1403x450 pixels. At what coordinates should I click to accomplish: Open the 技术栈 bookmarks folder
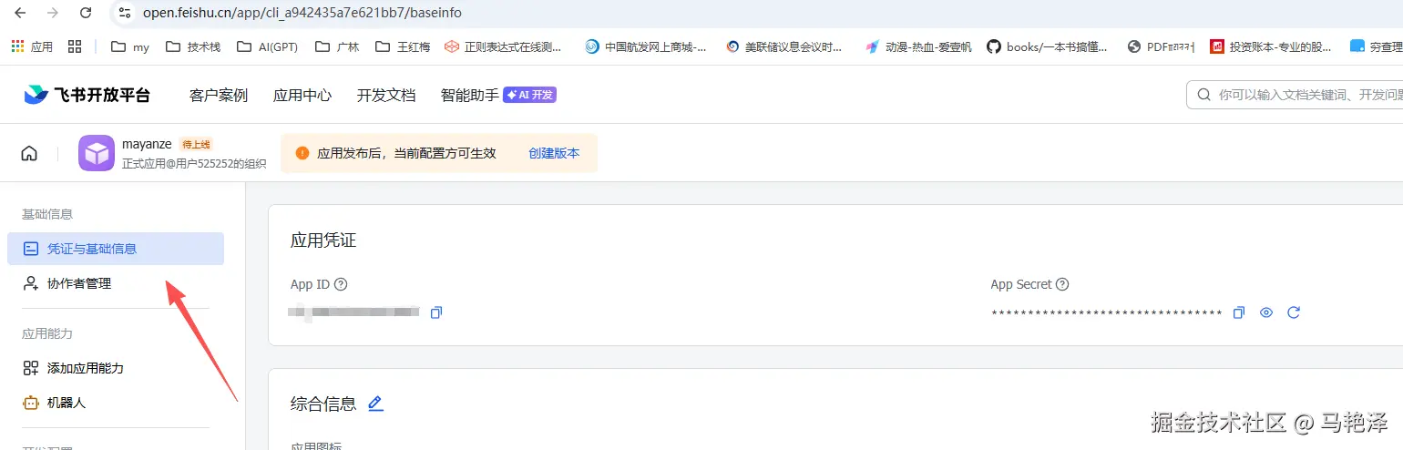193,46
